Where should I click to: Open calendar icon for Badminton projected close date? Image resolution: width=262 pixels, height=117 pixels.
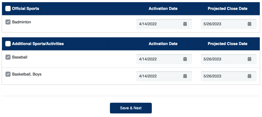[249, 24]
